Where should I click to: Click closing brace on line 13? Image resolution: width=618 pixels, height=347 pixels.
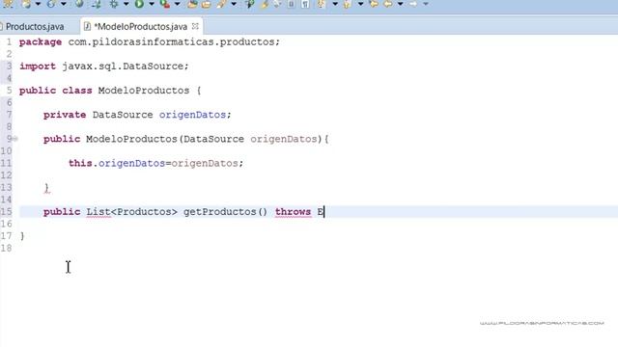46,188
